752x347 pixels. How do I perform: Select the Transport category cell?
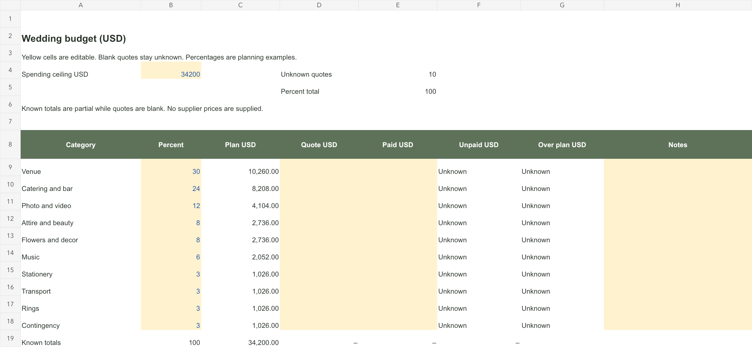[81, 287]
